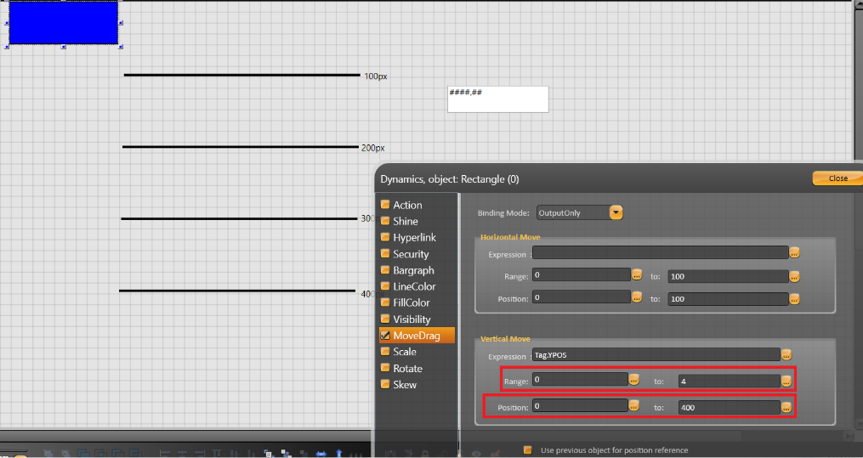The image size is (863, 458).
Task: Select the ####.## text box on canvas
Action: click(x=497, y=99)
